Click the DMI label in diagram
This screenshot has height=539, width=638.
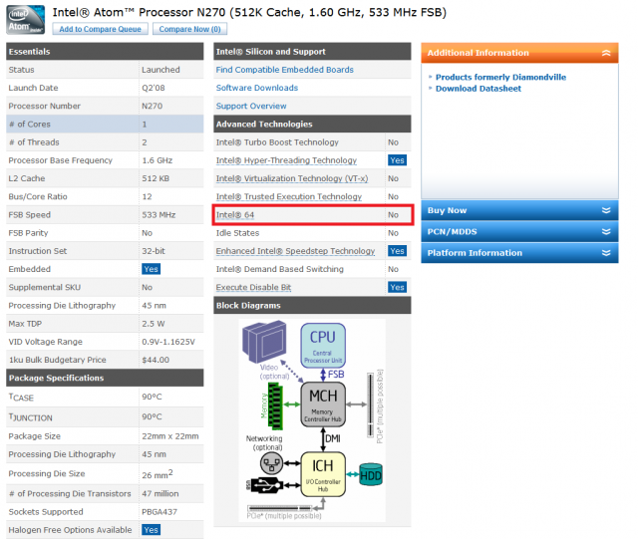[x=332, y=439]
